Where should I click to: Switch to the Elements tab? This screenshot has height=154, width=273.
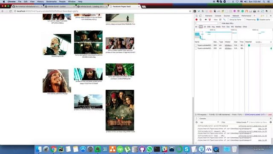coord(209,16)
